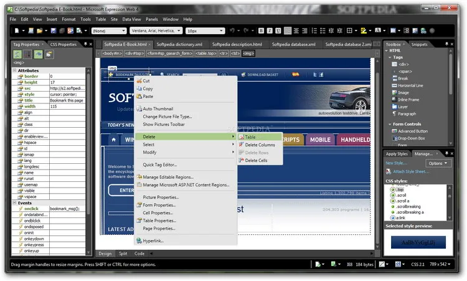Screen dimensions: 467x281
Task: Click the insert picture toolbar icon
Action: (415, 31)
